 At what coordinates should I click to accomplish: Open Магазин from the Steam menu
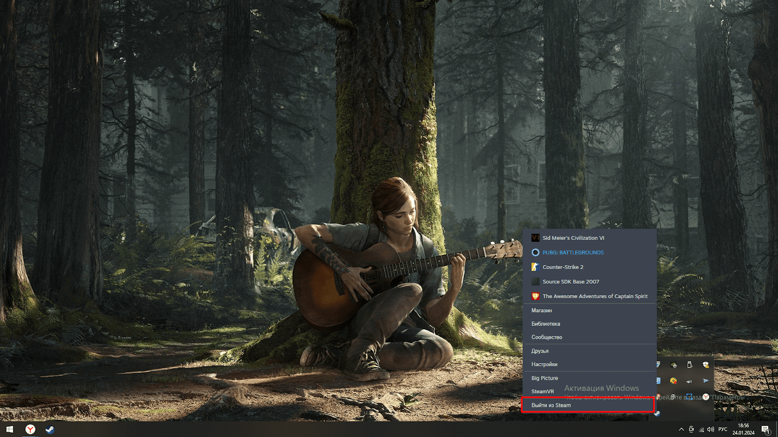click(589, 310)
